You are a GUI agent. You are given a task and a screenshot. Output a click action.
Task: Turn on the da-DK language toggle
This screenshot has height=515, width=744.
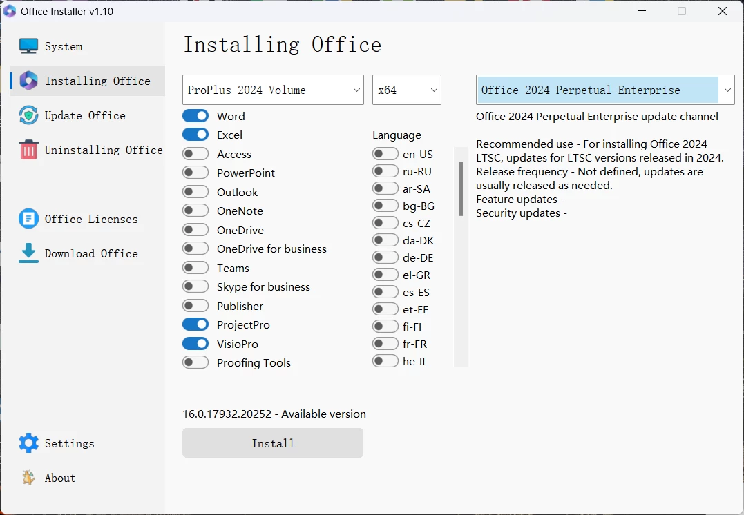point(385,240)
